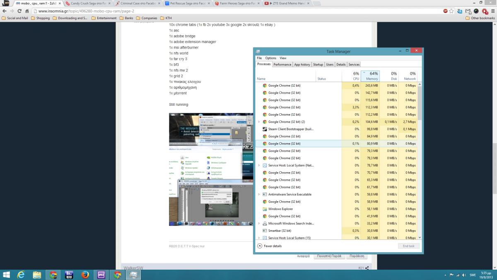This screenshot has width=497, height=280.
Task: Click the Service Host: Local System (Net...) icon
Action: (x=265, y=165)
